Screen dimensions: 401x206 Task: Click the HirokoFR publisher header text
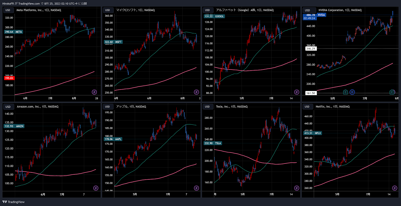(x=44, y=3)
